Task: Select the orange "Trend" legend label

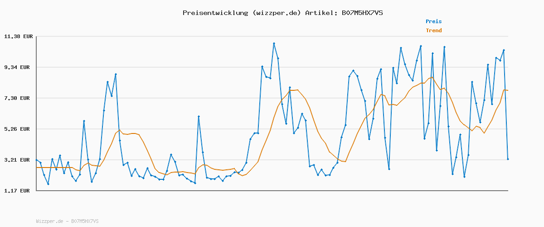Action: [433, 30]
